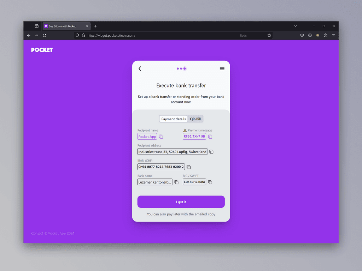The height and width of the screenshot is (271, 362).
Task: Select the Buy Bitcoin with Pocket tab
Action: click(x=66, y=26)
